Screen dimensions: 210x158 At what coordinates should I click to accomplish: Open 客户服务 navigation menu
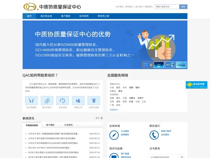[66, 16]
